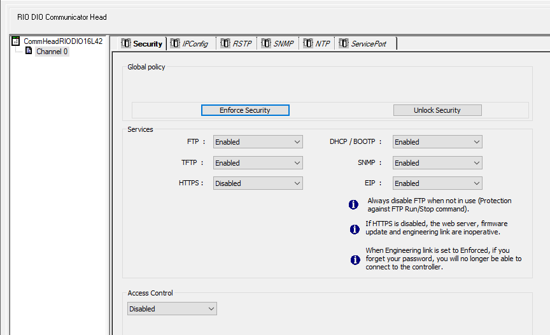
Task: Click the ServicePort tab icon
Action: click(344, 43)
